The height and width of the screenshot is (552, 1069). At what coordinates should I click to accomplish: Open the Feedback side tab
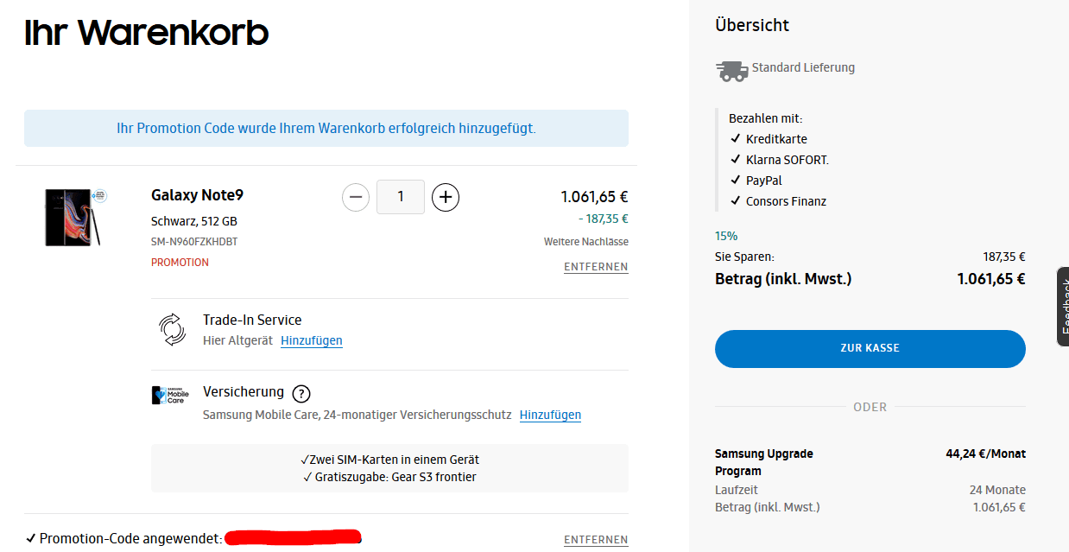tap(1063, 307)
